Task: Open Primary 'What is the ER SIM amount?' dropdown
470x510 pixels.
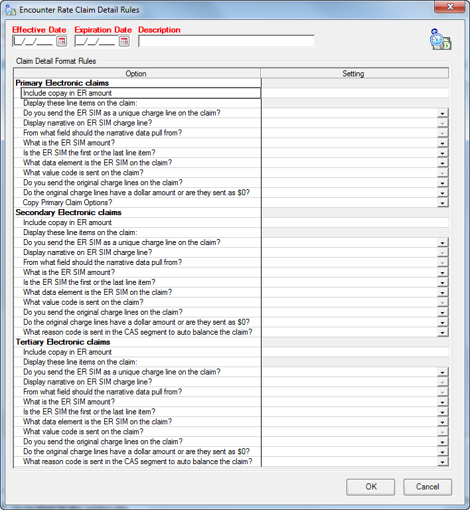Action: 442,143
